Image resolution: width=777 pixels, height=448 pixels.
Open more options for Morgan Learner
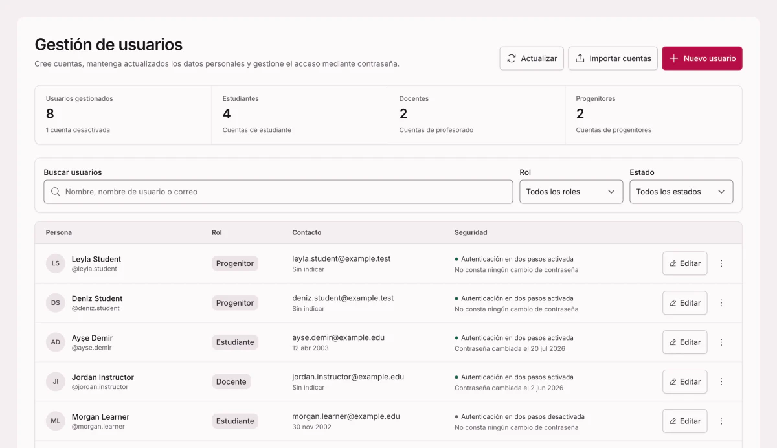(x=721, y=421)
